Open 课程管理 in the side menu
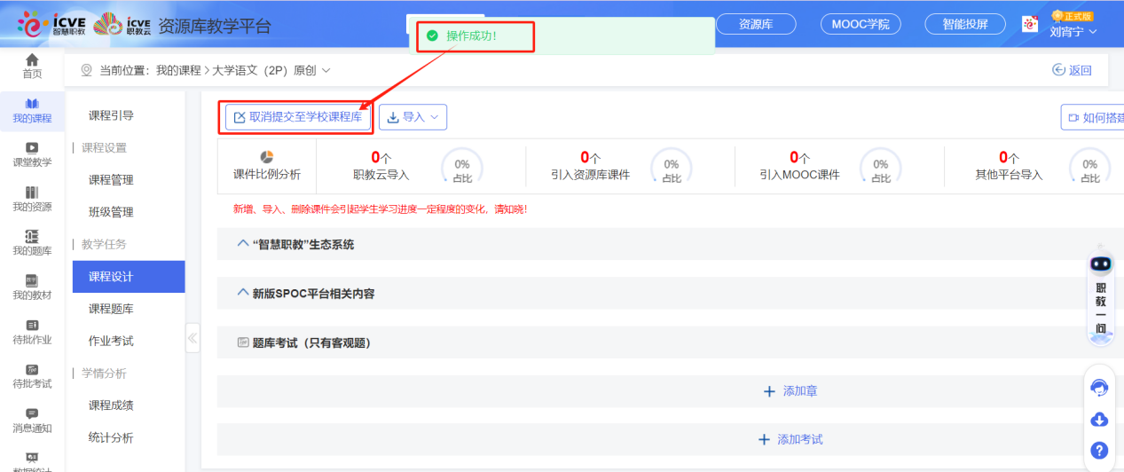The height and width of the screenshot is (472, 1124). 111,180
